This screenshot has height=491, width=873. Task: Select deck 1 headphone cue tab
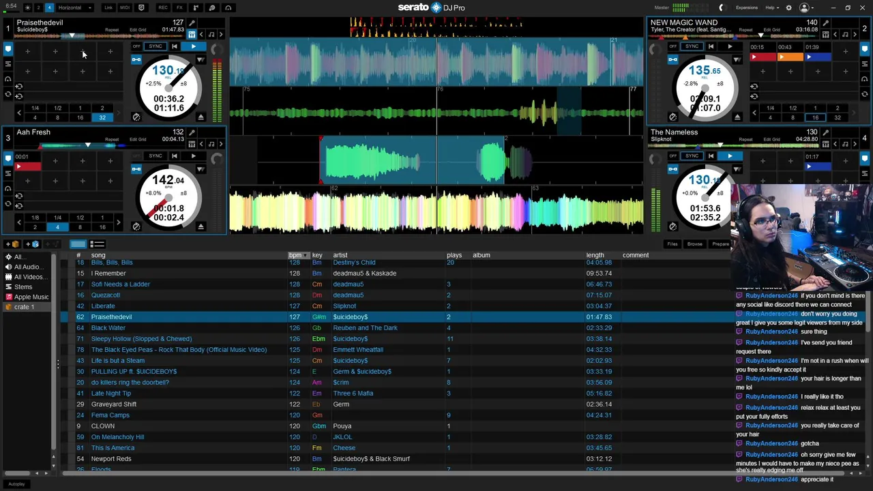(x=8, y=78)
